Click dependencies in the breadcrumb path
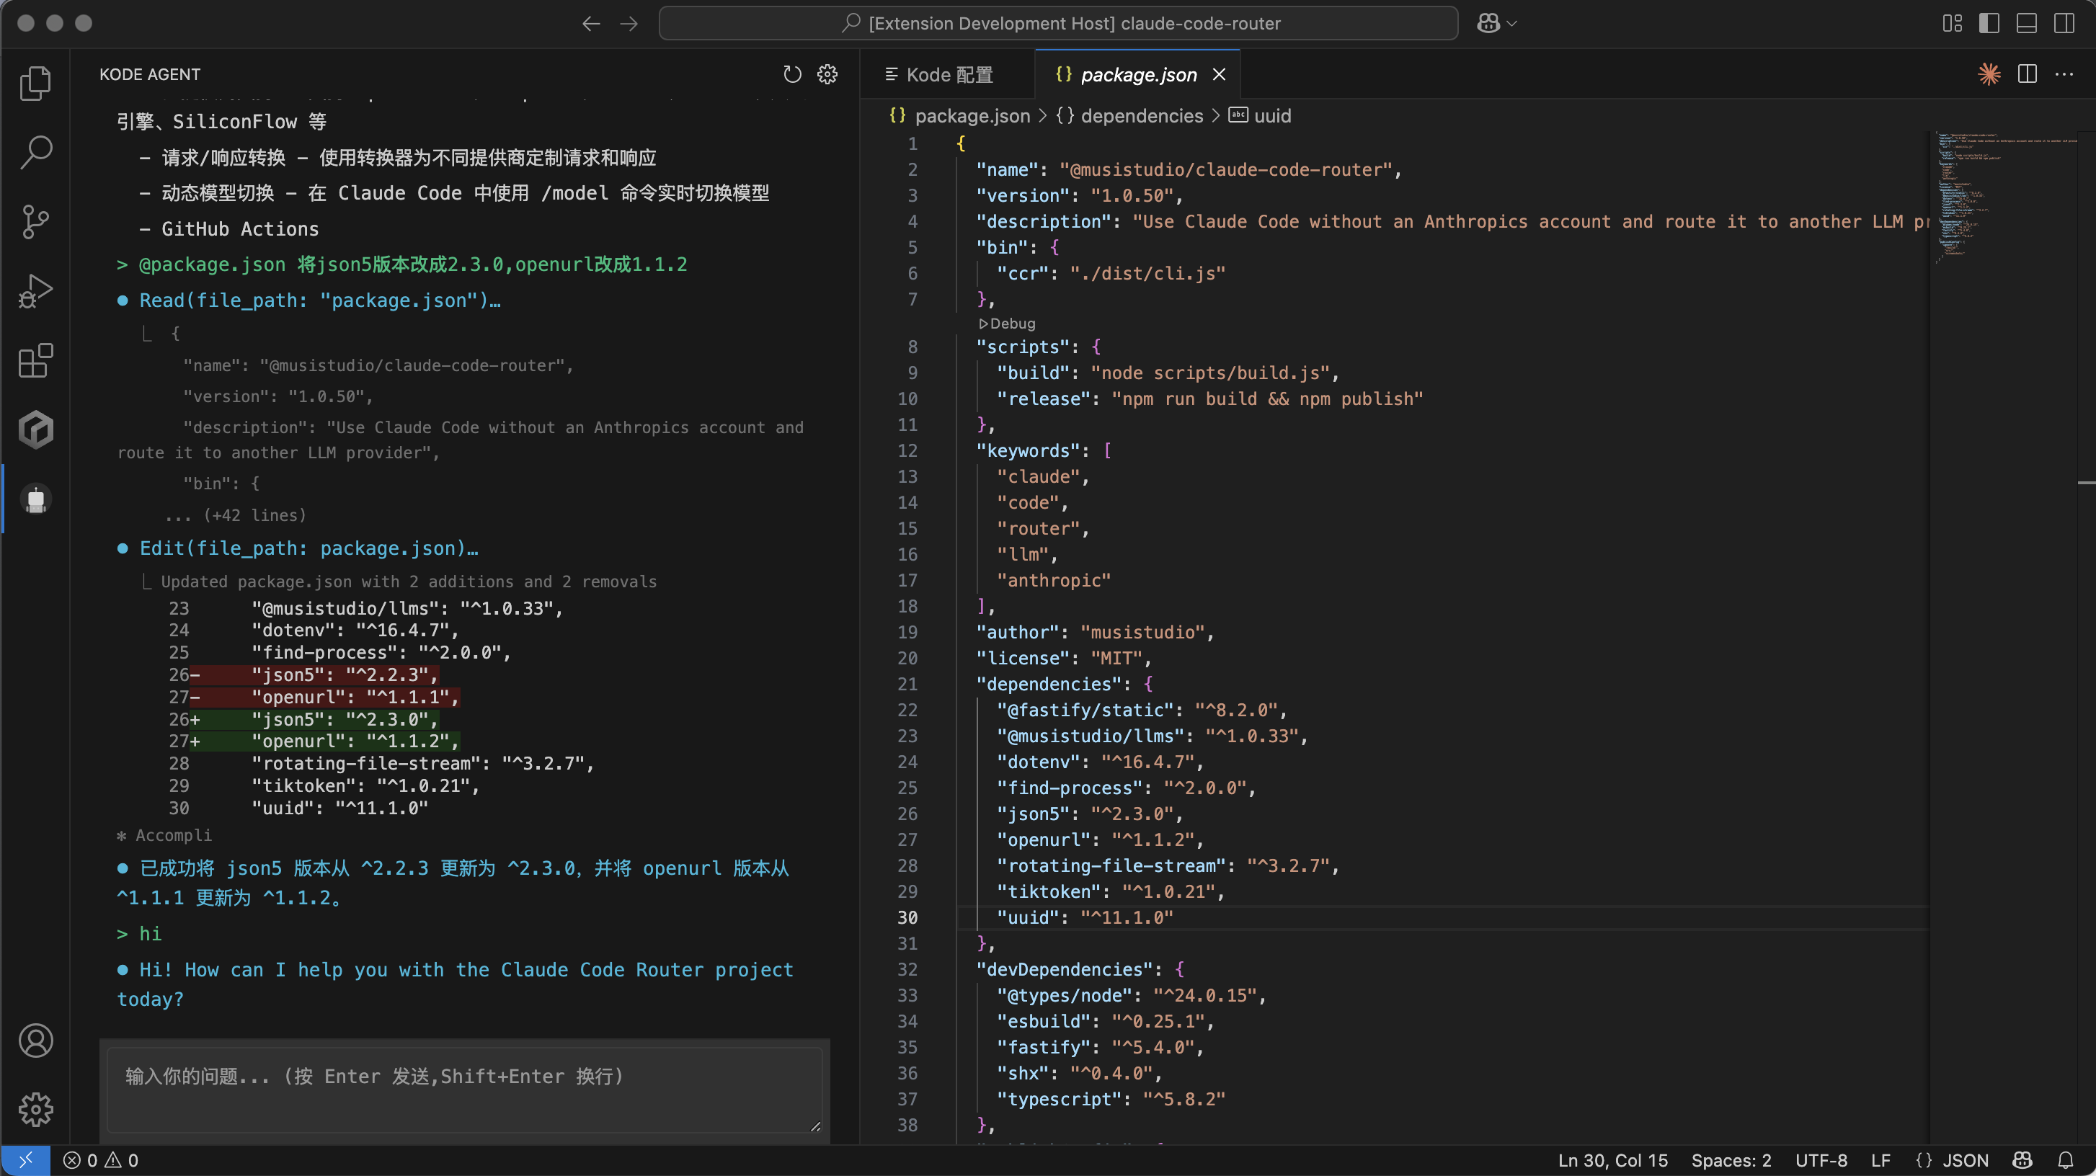 click(x=1141, y=116)
